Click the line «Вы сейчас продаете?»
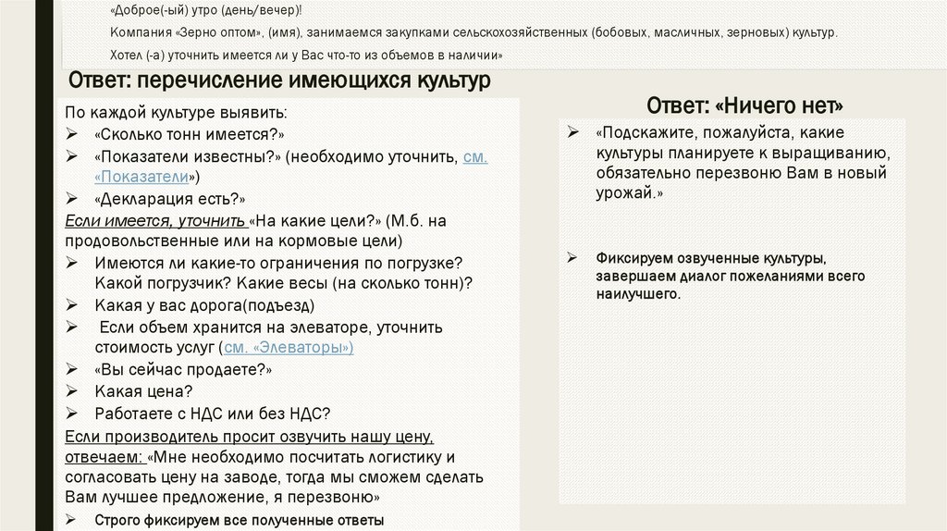This screenshot has width=947, height=531. point(183,369)
